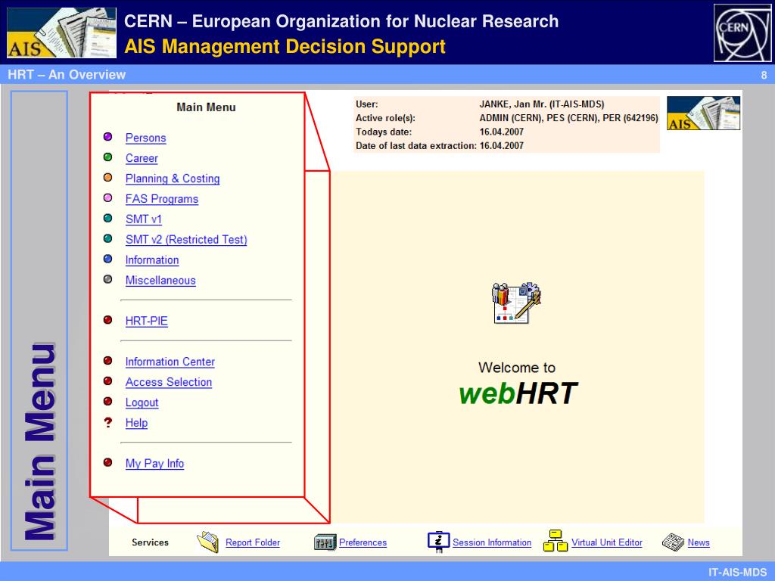Open the Help link
The image size is (775, 581).
coord(136,422)
